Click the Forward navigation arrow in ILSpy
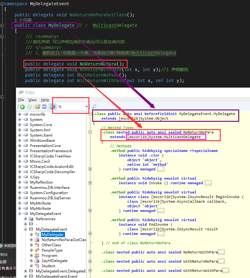 point(29,107)
